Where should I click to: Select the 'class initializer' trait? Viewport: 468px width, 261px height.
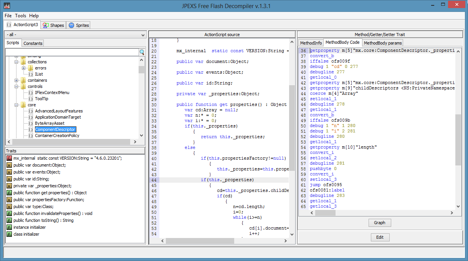pyautogui.click(x=26, y=234)
